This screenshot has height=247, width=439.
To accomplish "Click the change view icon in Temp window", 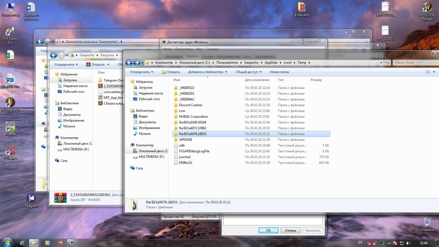I will (x=428, y=72).
